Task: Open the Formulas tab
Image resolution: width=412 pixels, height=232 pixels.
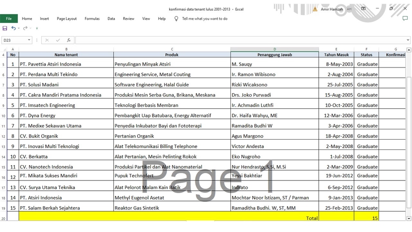Action: coord(92,18)
